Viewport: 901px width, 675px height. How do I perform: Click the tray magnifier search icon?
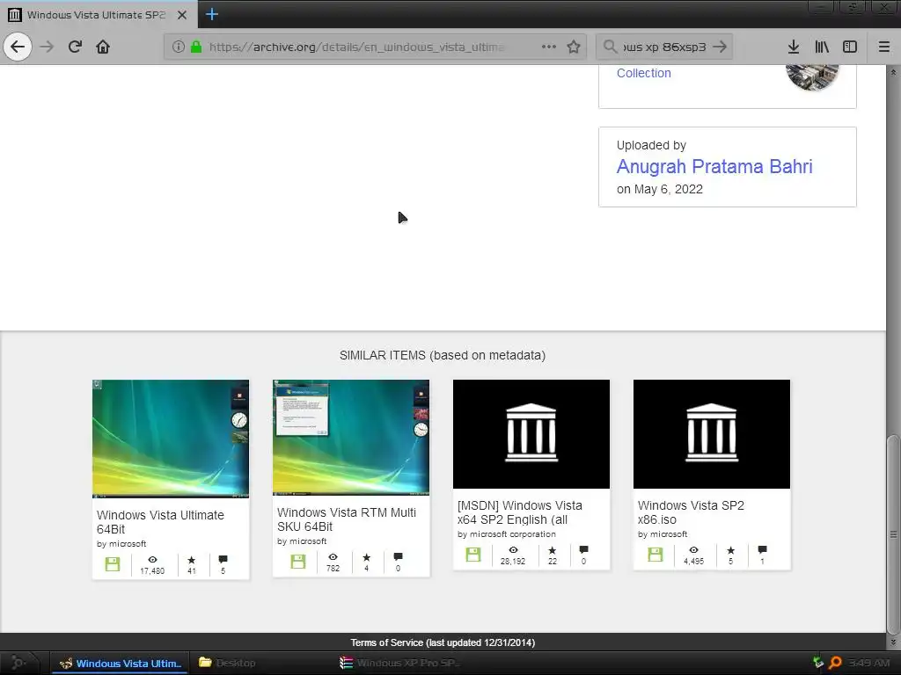tap(835, 663)
